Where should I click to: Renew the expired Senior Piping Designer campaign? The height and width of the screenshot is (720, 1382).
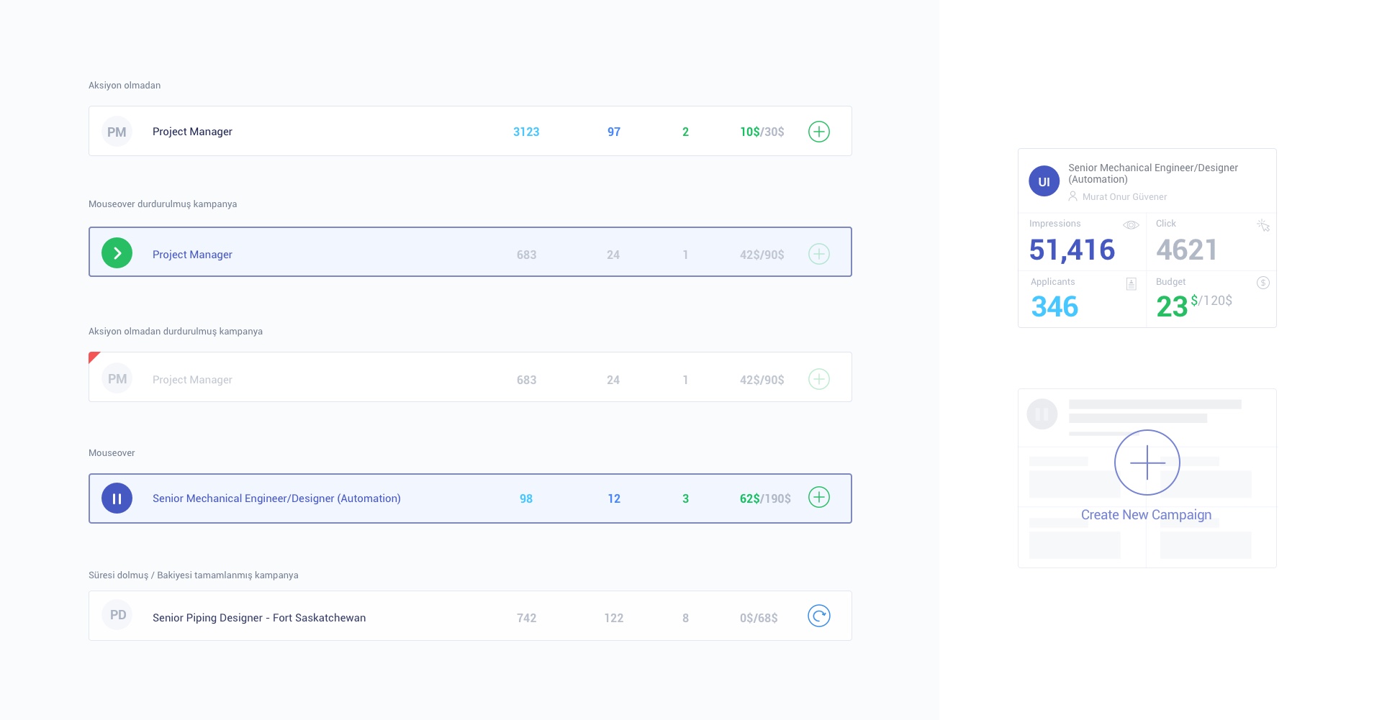tap(818, 616)
